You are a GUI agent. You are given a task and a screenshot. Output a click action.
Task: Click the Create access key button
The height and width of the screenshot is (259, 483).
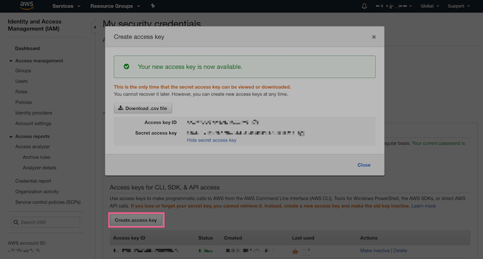click(136, 220)
